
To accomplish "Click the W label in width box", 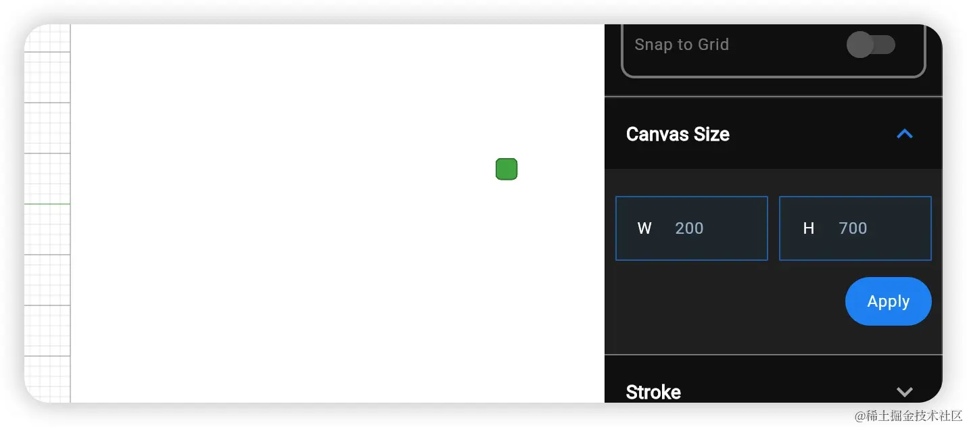I will (644, 228).
